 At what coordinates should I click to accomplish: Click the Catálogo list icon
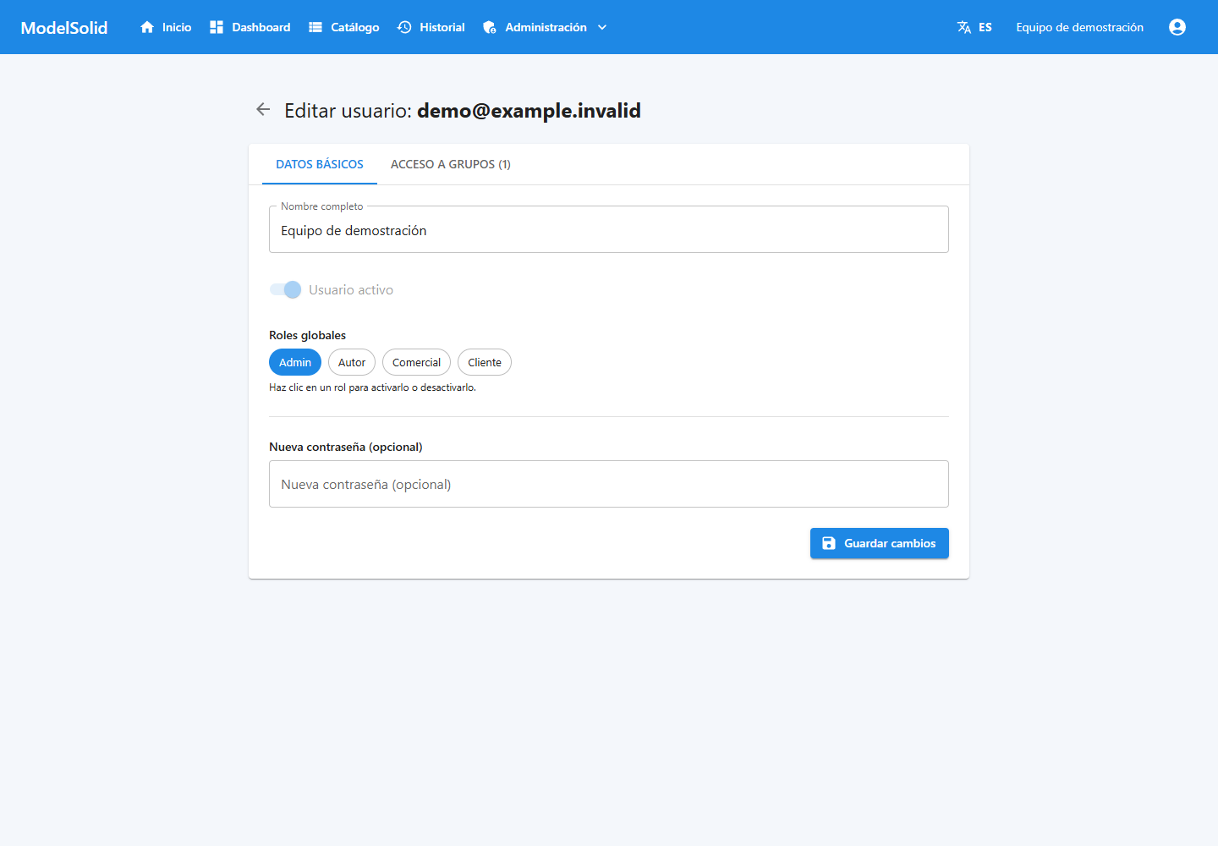click(315, 27)
